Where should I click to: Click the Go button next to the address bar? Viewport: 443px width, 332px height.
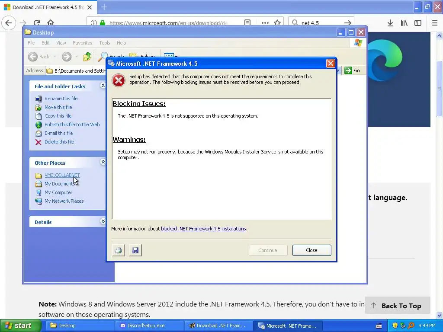[352, 70]
